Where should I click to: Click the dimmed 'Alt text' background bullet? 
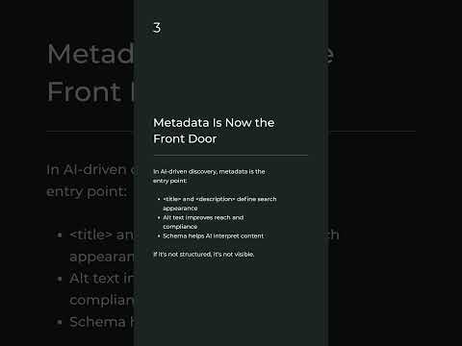coord(102,279)
